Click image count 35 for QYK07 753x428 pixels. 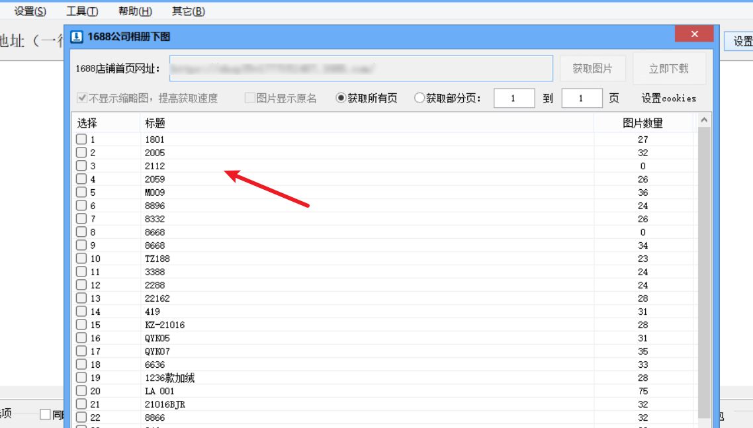(643, 352)
